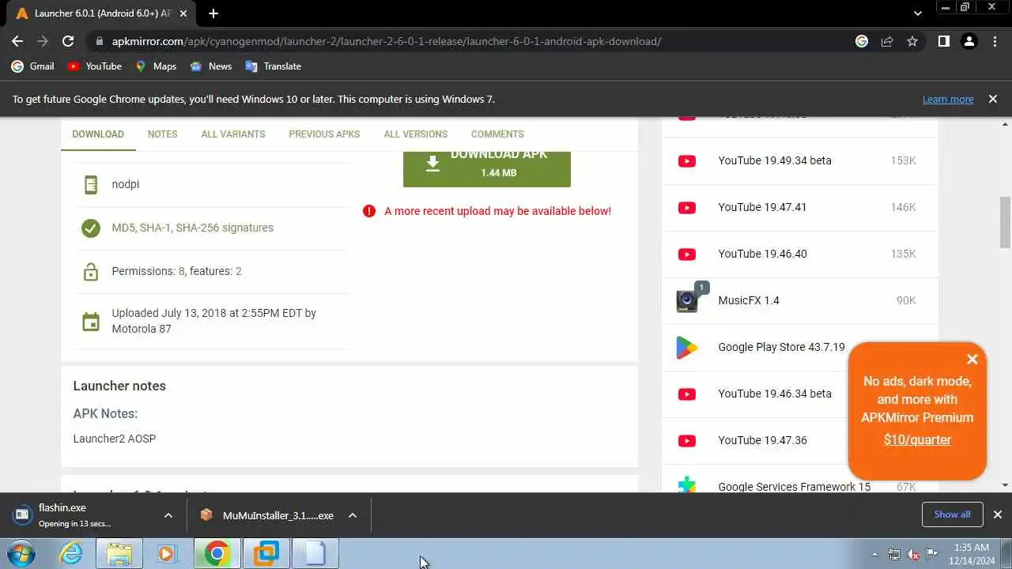This screenshot has width=1012, height=569.
Task: Open the Gmail bookmark
Action: coord(32,66)
